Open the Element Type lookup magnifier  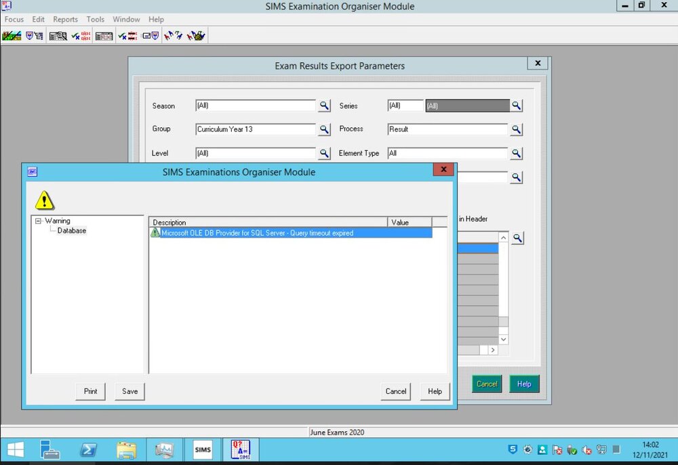516,153
